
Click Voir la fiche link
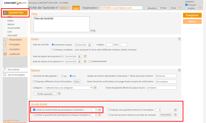point(13,70)
